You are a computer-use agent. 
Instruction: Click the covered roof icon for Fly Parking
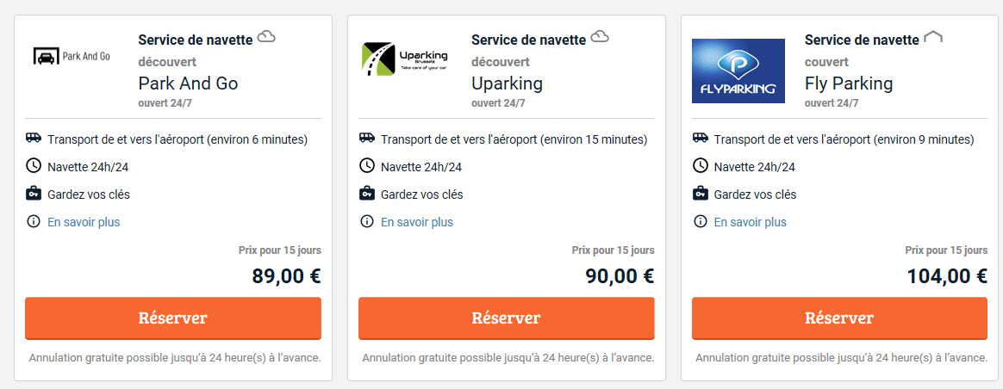[932, 37]
